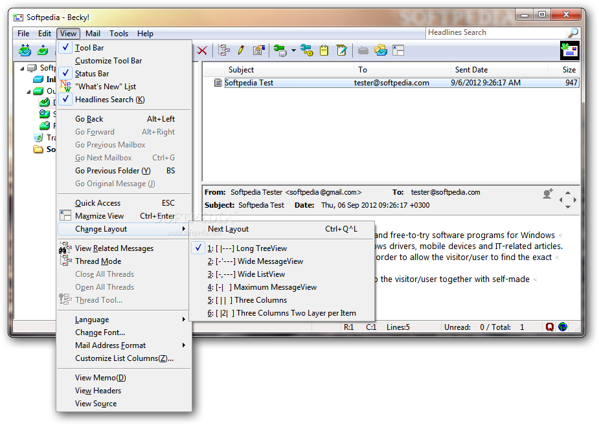Click the red Q status bar icon

point(550,327)
